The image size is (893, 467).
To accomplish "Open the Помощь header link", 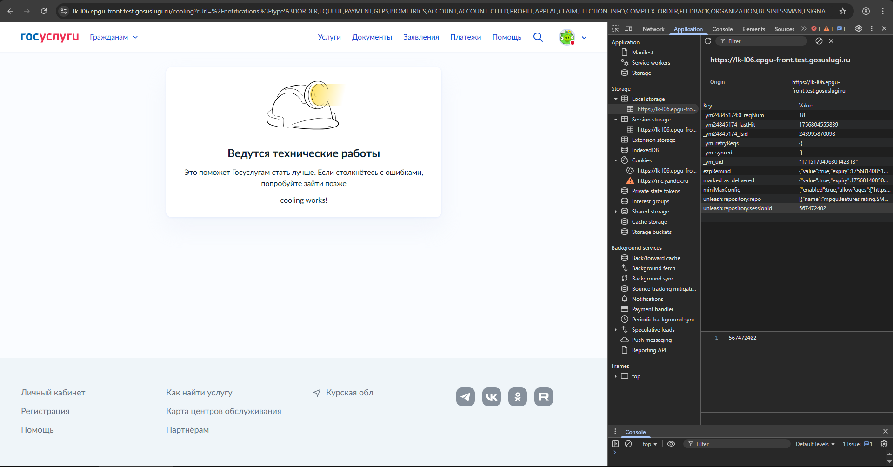I will (507, 37).
